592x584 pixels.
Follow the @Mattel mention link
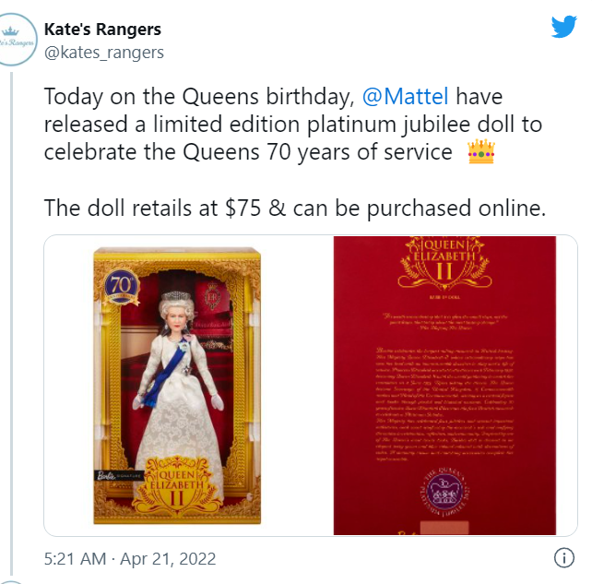click(406, 96)
